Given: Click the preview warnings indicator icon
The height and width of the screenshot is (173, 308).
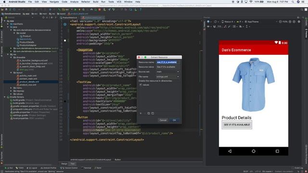Looking at the screenshot, I should click(x=299, y=22).
